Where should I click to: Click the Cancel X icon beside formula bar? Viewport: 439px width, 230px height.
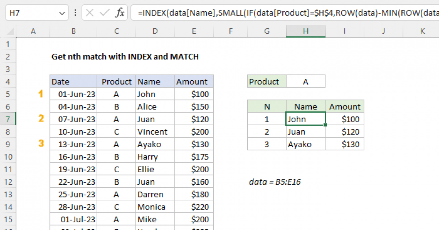[x=89, y=12]
